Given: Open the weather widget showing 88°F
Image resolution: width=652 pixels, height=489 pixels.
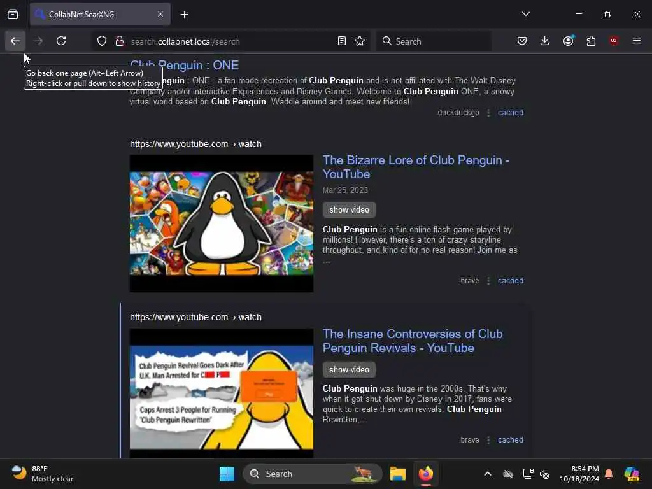Looking at the screenshot, I should pyautogui.click(x=43, y=474).
